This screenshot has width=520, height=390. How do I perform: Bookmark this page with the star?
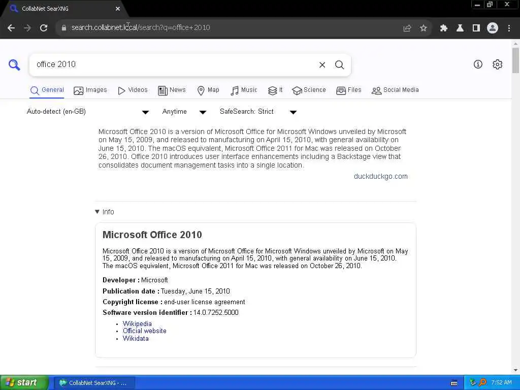tap(424, 28)
